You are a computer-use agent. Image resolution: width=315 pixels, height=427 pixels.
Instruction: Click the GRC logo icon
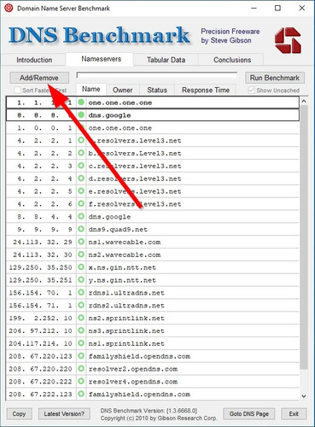coord(288,40)
